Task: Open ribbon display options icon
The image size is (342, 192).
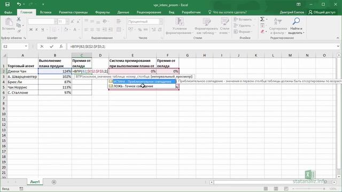Action: [299, 4]
